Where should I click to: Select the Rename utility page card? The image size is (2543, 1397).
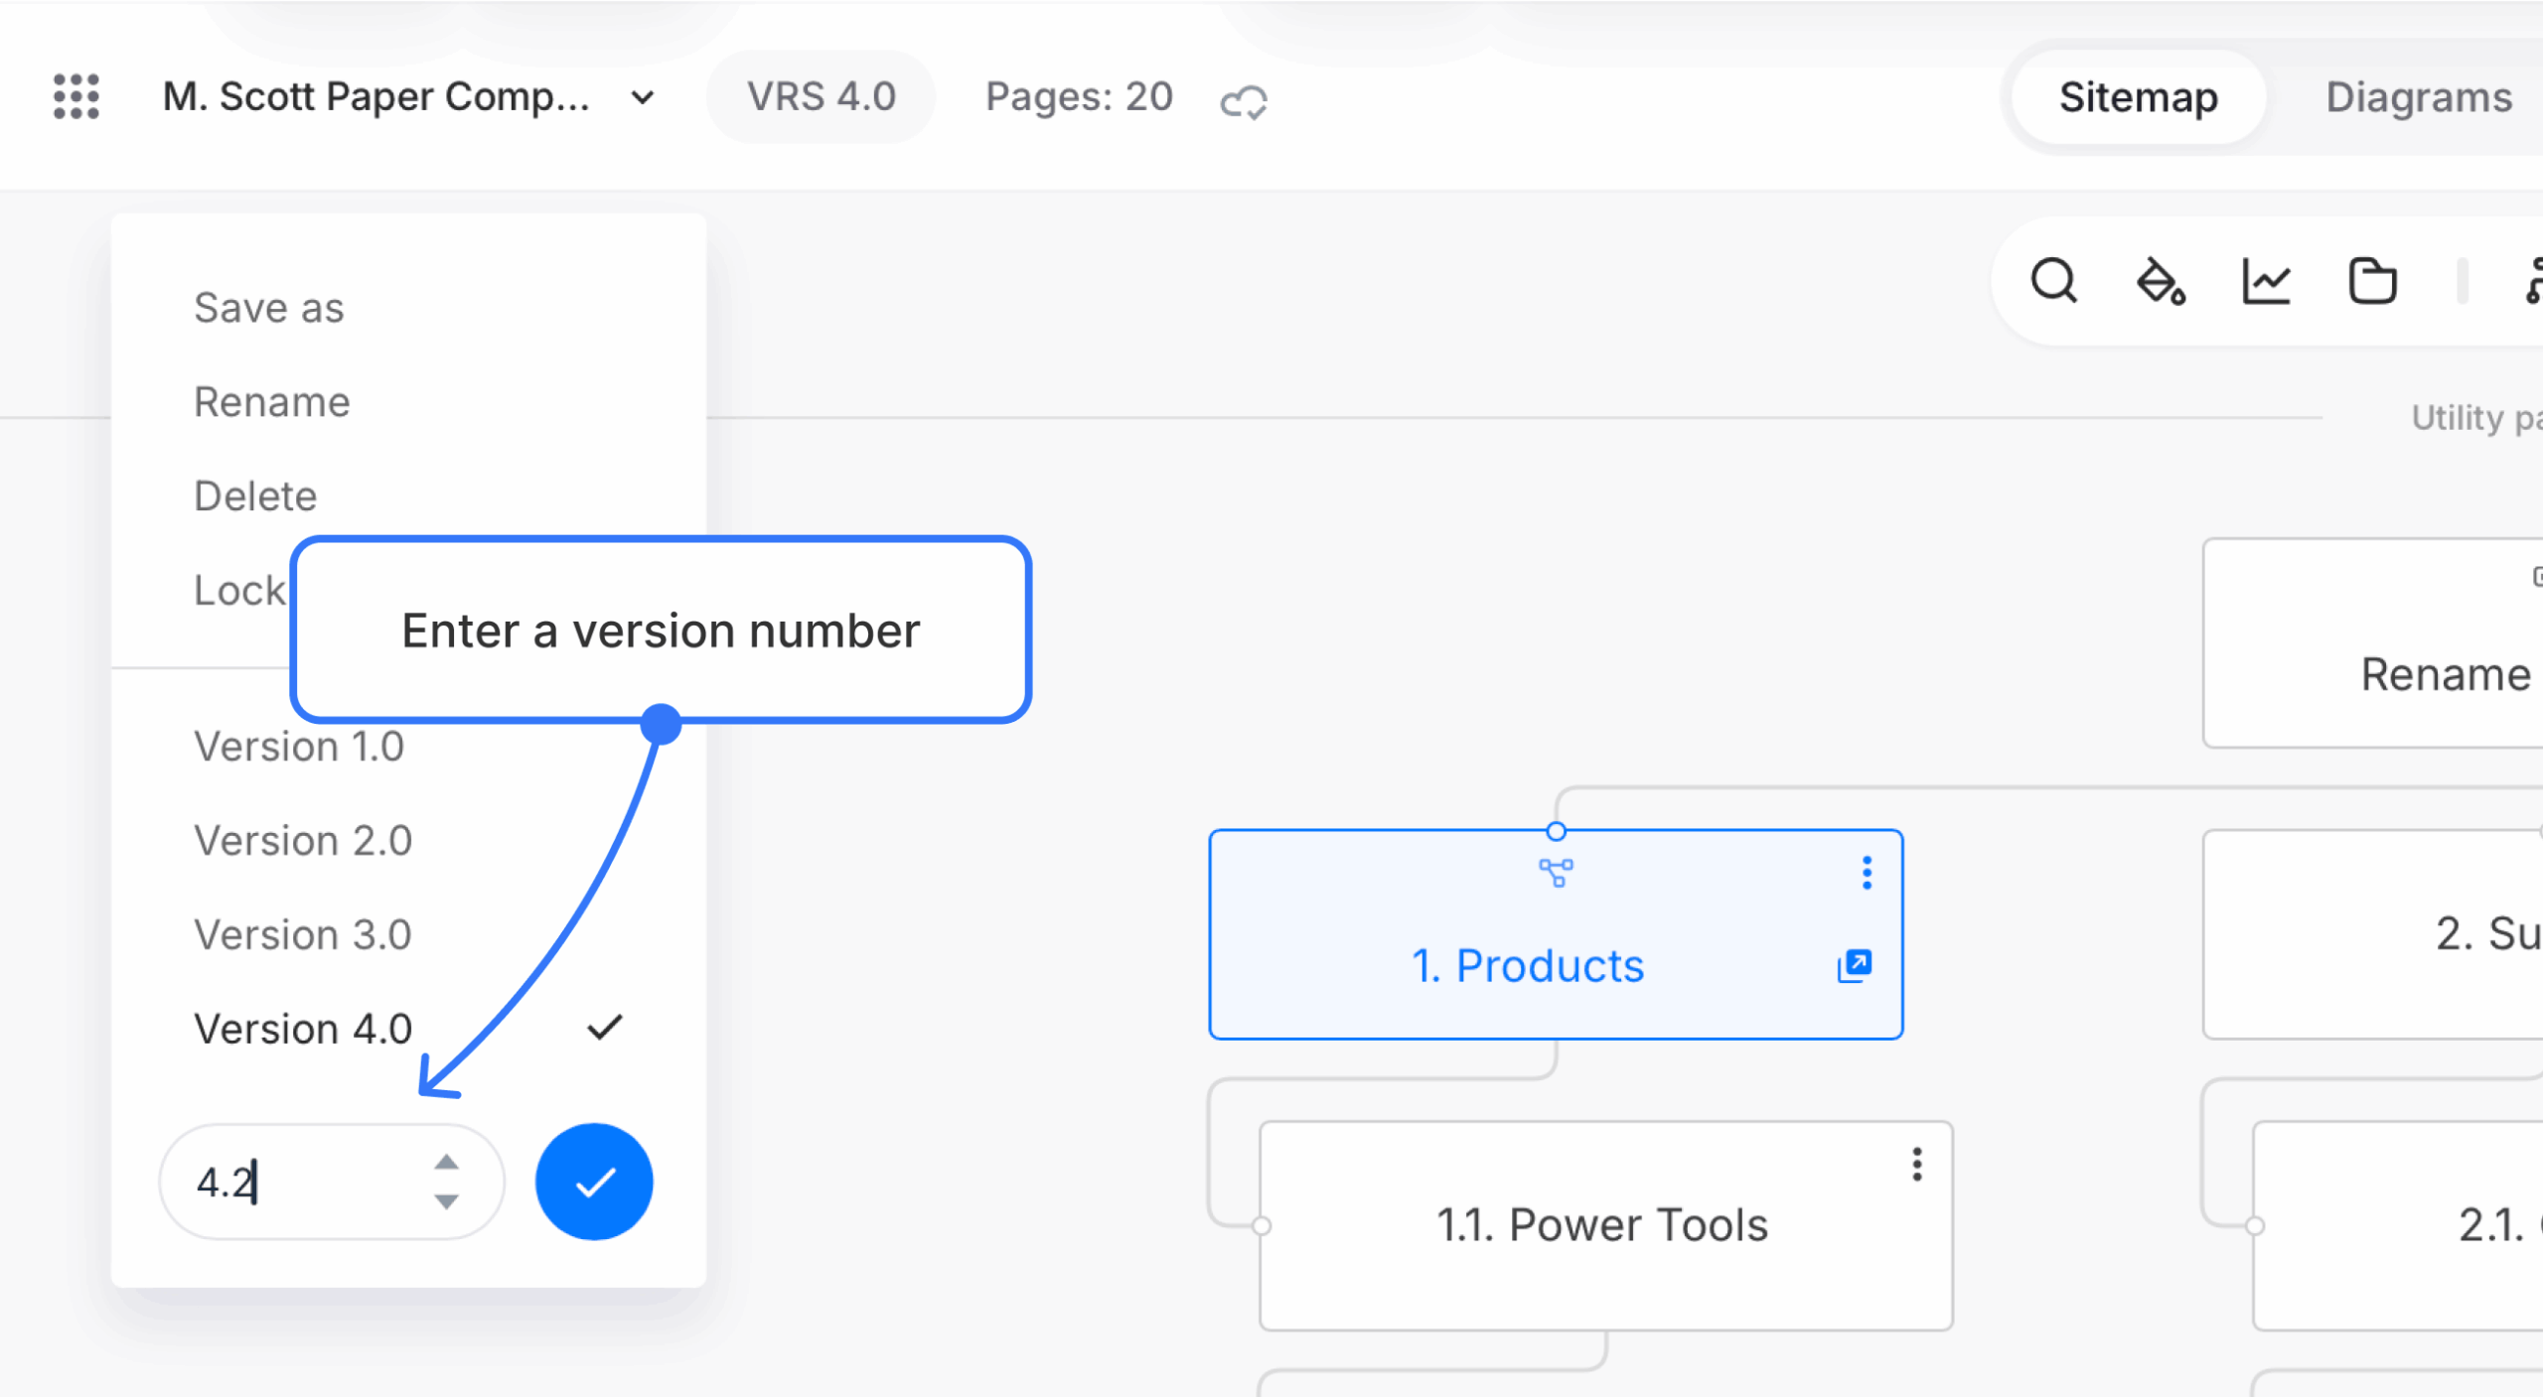2373,642
